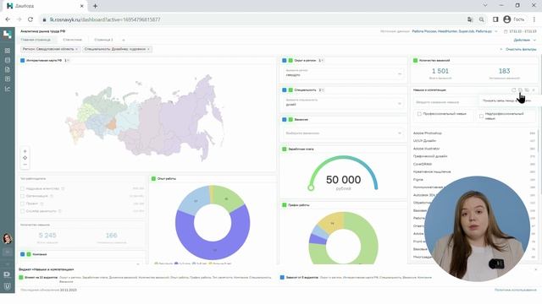Reset map position with the center icon
Screen dimensions: 542x304
click(25, 158)
